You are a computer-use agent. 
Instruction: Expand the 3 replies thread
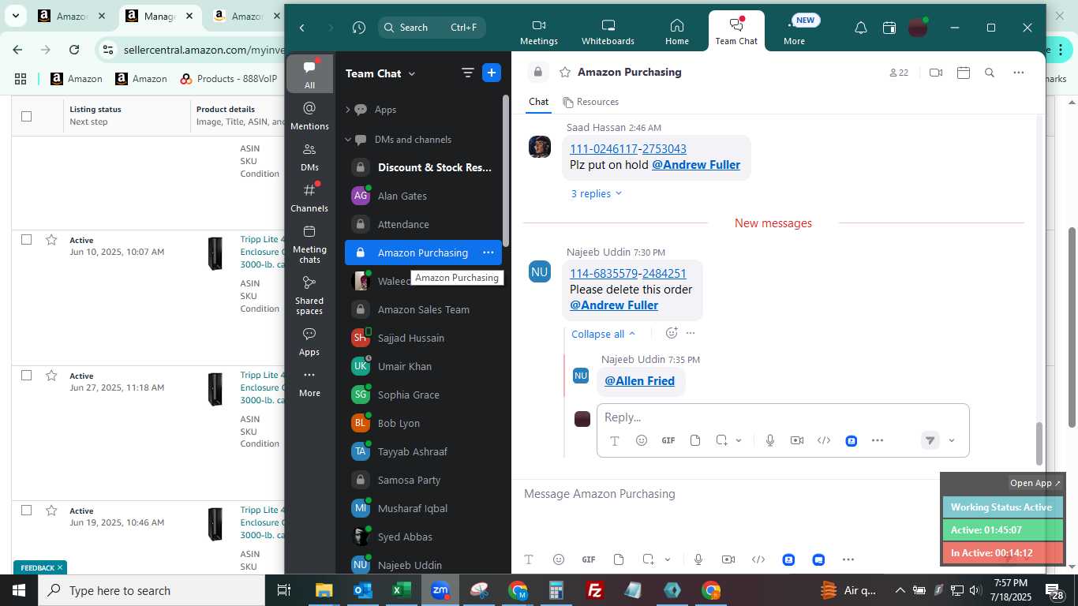tap(597, 193)
